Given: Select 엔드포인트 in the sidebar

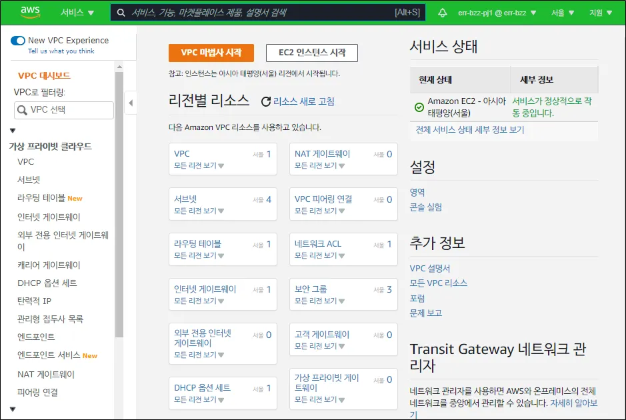Looking at the screenshot, I should (x=36, y=337).
